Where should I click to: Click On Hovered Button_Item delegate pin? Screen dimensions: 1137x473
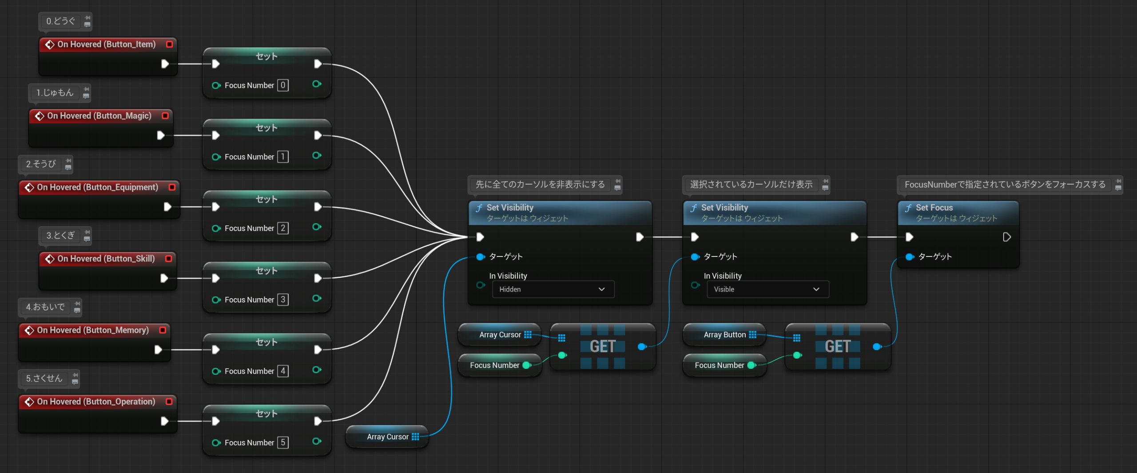169,44
